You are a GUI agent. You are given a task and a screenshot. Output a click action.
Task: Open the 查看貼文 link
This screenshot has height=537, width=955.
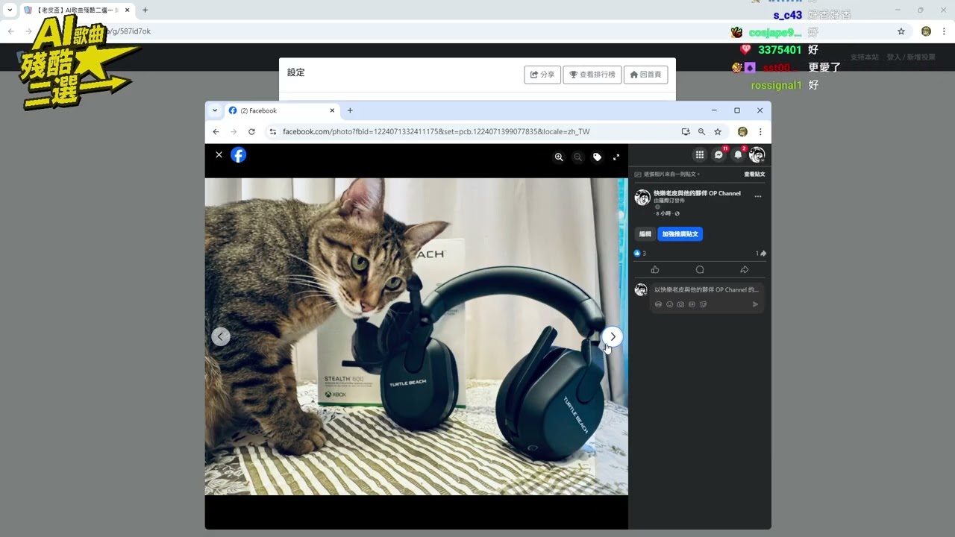754,174
